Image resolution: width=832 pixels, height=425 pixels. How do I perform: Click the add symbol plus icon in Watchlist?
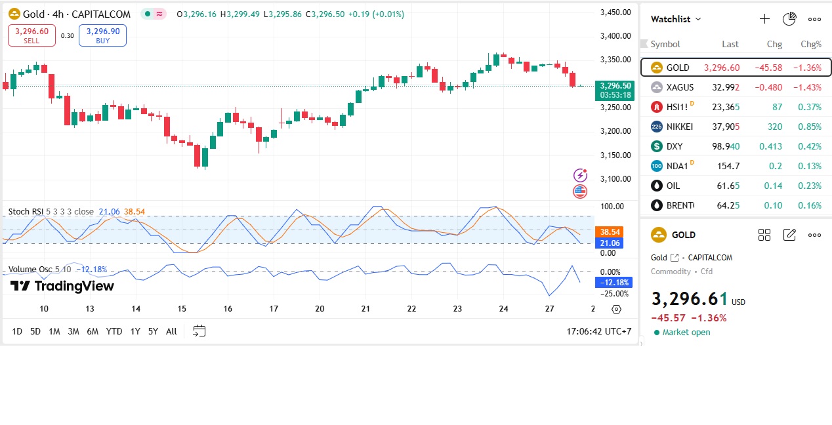[764, 19]
